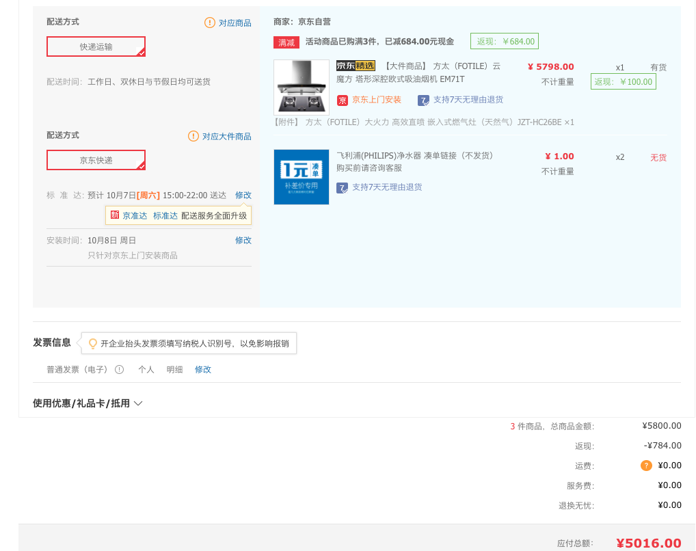
Task: Click 京东上门安装 service text
Action: pos(377,99)
